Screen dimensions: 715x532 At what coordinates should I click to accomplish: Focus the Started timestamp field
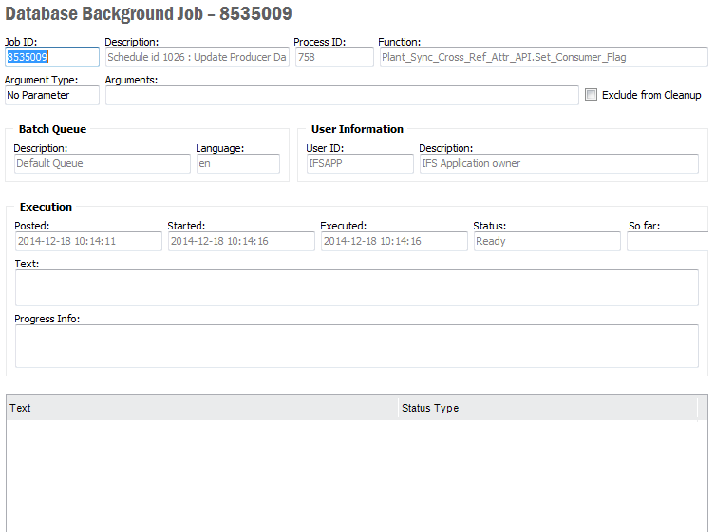pyautogui.click(x=241, y=242)
